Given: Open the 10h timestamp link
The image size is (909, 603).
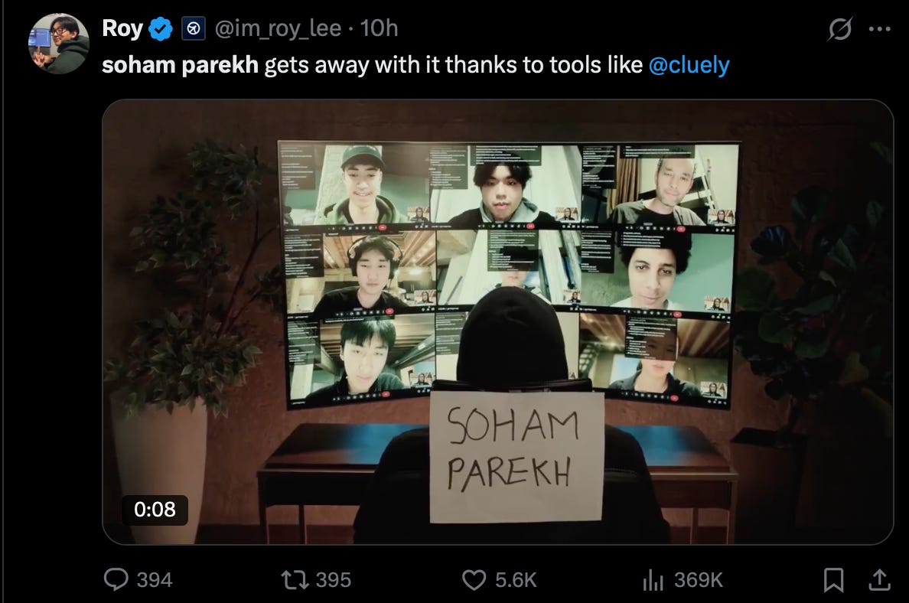Looking at the screenshot, I should coord(380,28).
